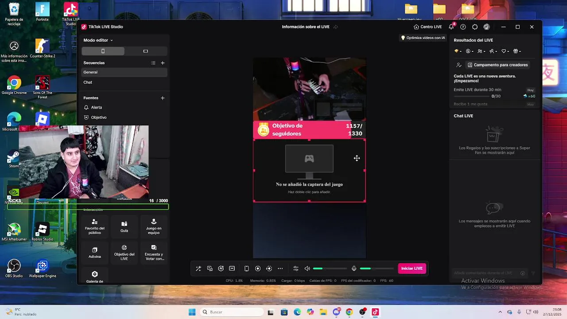Open Objetivo del LIVE tool

click(x=124, y=253)
